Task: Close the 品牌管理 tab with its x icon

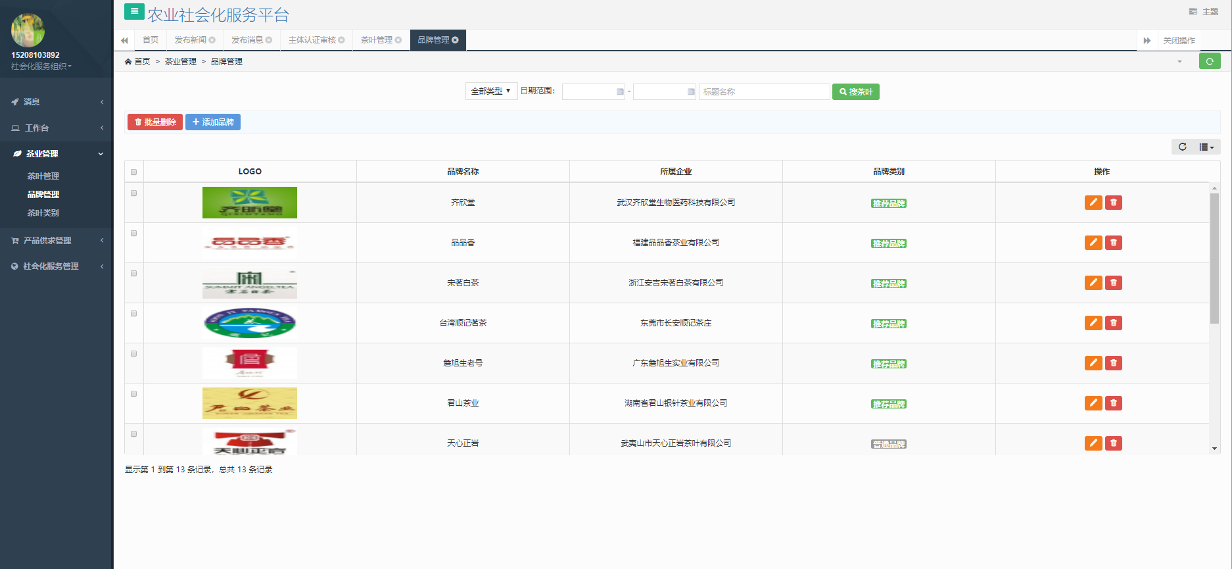Action: click(456, 40)
